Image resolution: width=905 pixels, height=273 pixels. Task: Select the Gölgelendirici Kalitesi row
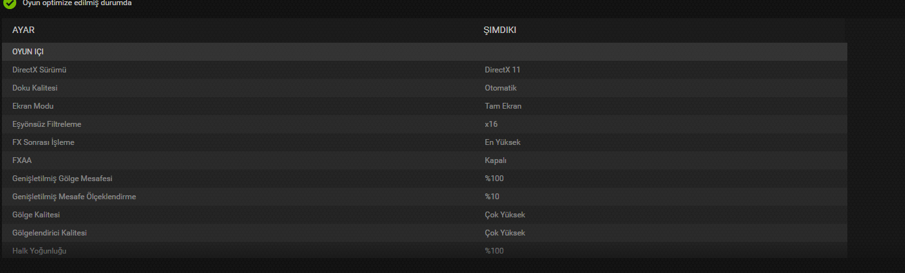424,233
